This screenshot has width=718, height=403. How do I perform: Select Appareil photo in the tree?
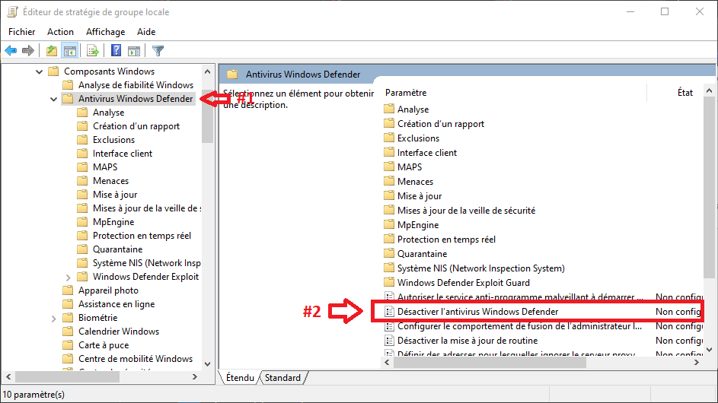(108, 290)
